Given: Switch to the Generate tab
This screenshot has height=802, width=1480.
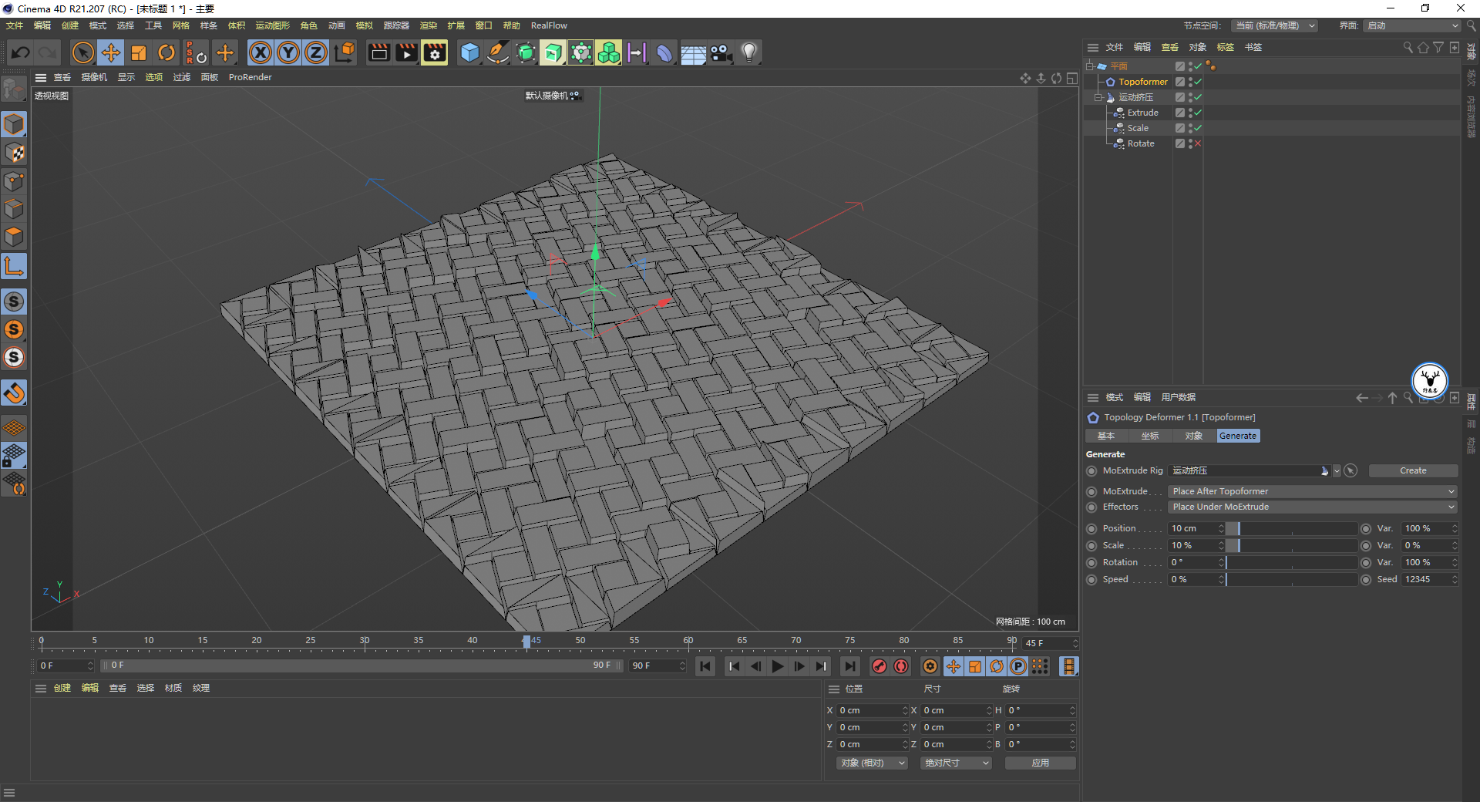Looking at the screenshot, I should coord(1238,436).
